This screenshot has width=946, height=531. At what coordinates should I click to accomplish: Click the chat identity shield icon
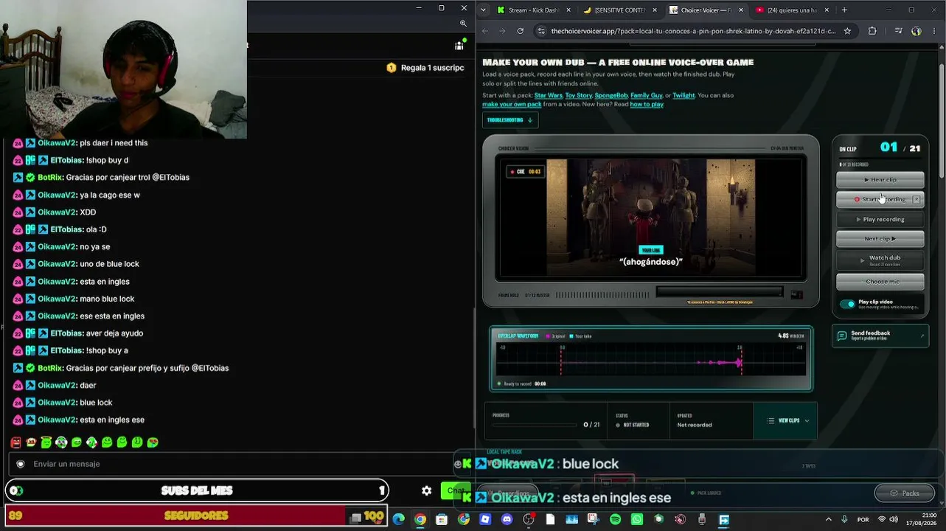[21, 464]
